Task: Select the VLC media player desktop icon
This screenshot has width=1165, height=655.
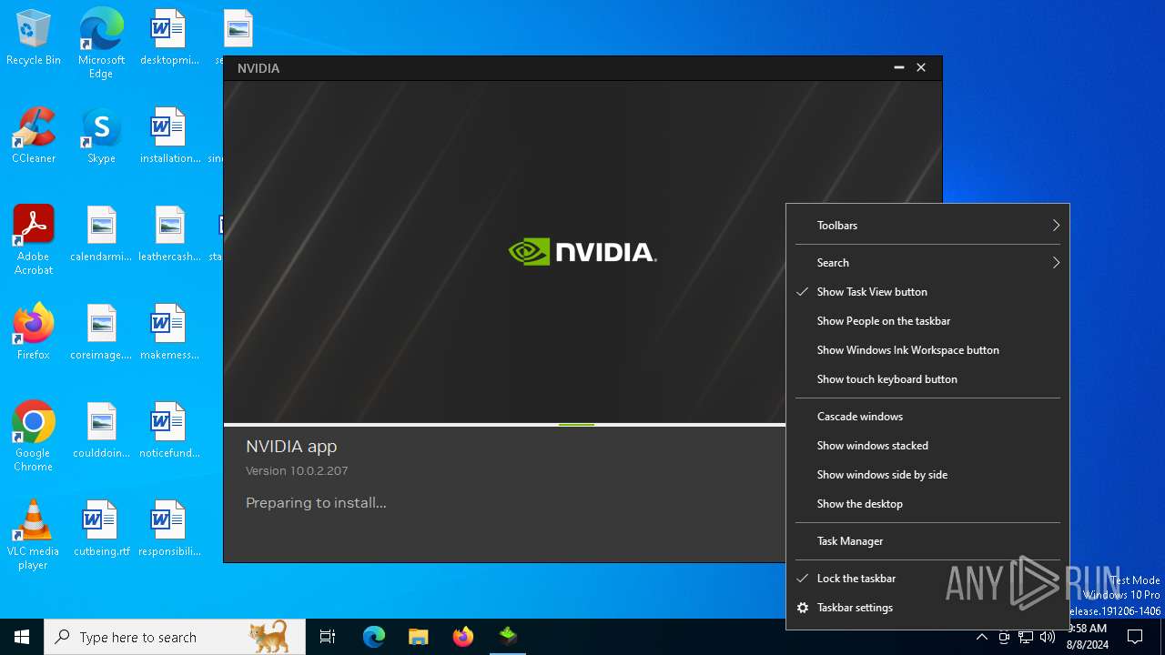Action: 34,535
